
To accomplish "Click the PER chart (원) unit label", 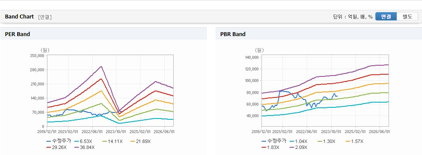I will (x=45, y=50).
